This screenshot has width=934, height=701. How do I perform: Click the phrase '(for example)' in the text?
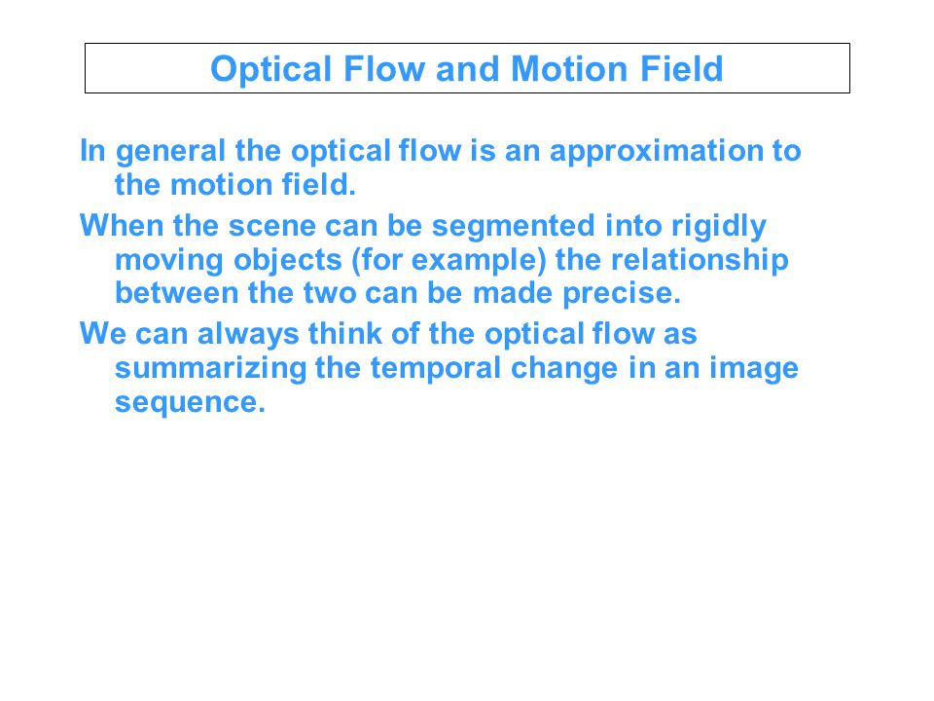[x=449, y=261]
